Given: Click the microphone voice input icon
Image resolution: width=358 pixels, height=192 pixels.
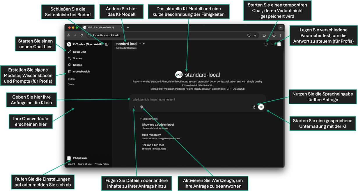Looking at the screenshot, I should coord(254,107).
